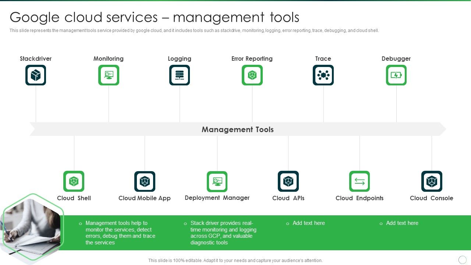This screenshot has height=265, width=471.
Task: Select the Cloud Console cube icon
Action: click(432, 181)
